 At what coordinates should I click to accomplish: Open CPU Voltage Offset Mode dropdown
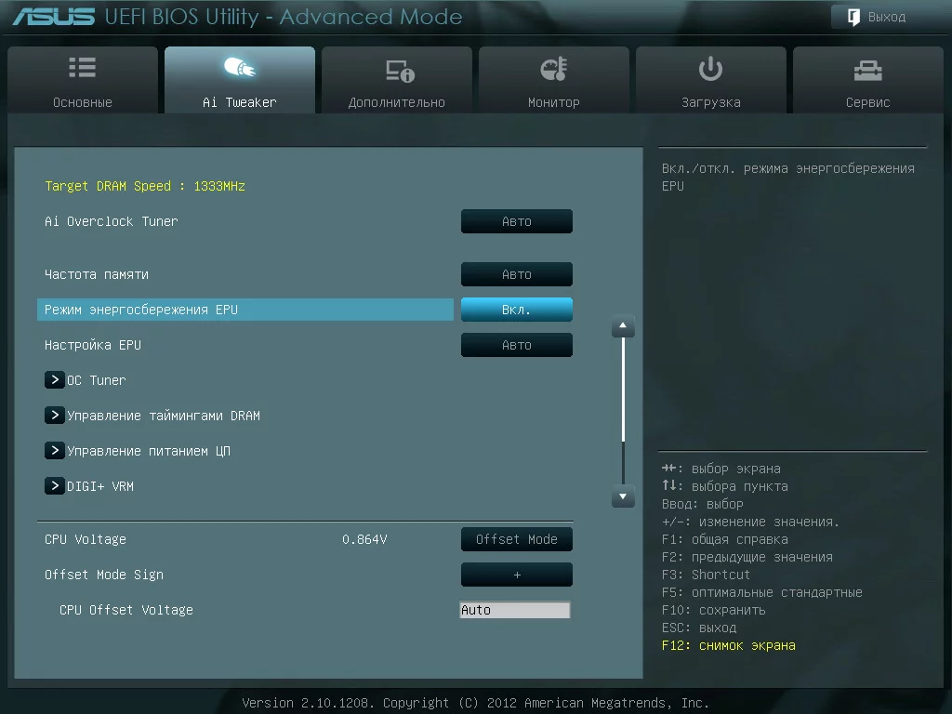[x=517, y=539]
